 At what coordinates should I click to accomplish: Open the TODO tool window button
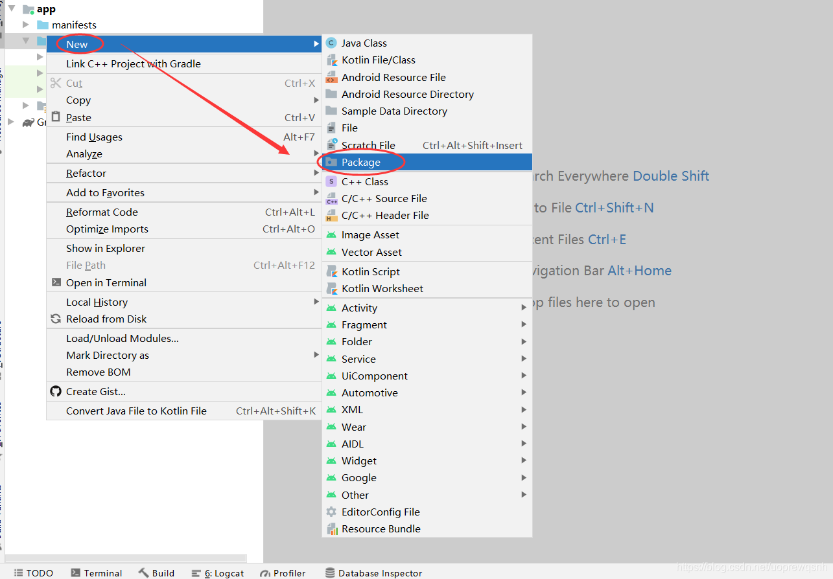coord(34,573)
